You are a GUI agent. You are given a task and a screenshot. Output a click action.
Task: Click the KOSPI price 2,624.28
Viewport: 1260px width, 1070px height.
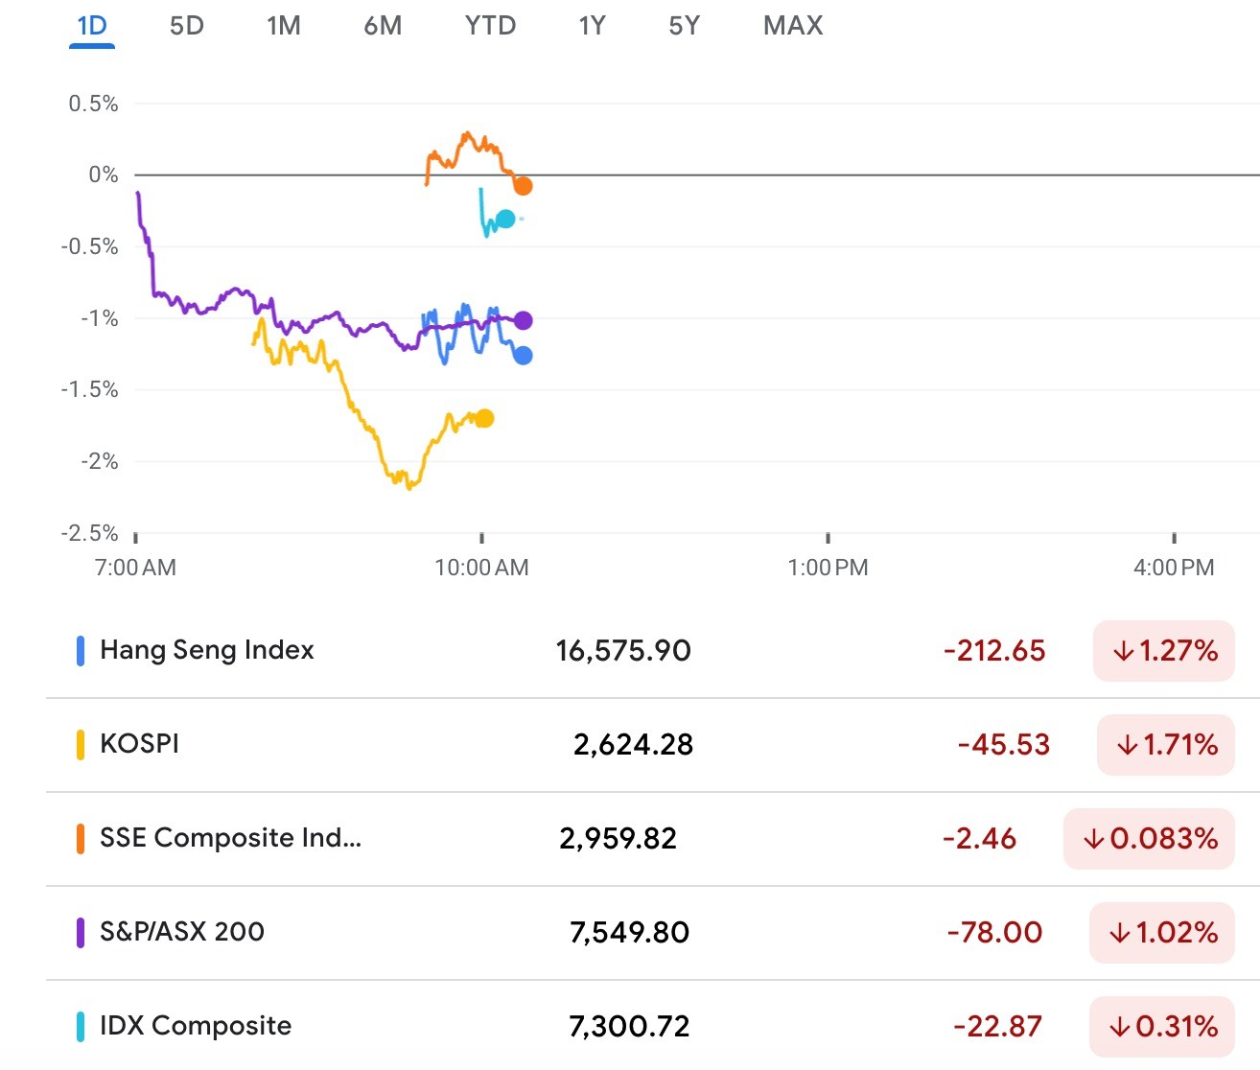point(633,745)
